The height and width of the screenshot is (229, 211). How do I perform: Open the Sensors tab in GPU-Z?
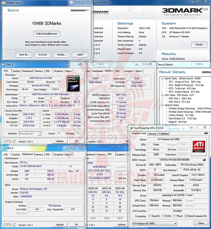(x=152, y=134)
